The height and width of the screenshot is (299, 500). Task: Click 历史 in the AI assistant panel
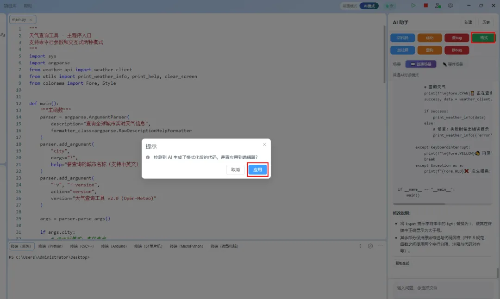(x=486, y=22)
